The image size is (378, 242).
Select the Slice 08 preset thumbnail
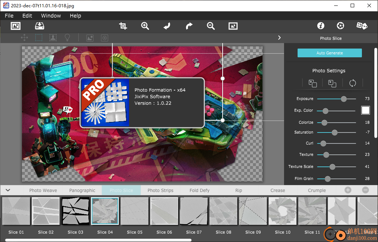click(x=223, y=211)
